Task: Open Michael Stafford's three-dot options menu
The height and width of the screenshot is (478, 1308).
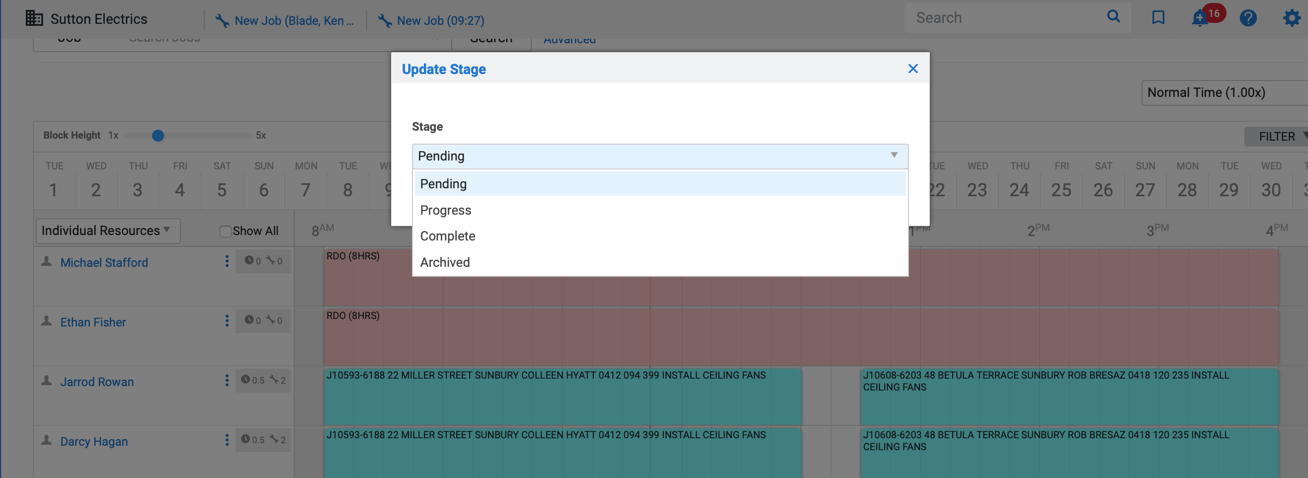Action: [227, 261]
